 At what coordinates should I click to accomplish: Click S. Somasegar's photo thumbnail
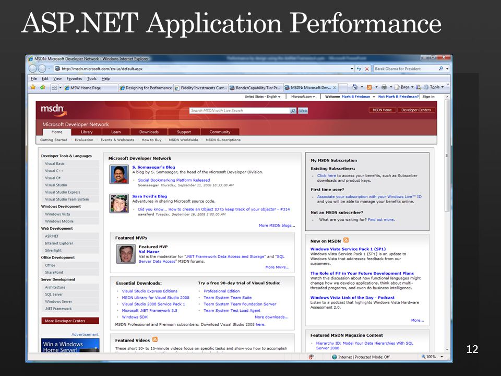click(x=119, y=174)
